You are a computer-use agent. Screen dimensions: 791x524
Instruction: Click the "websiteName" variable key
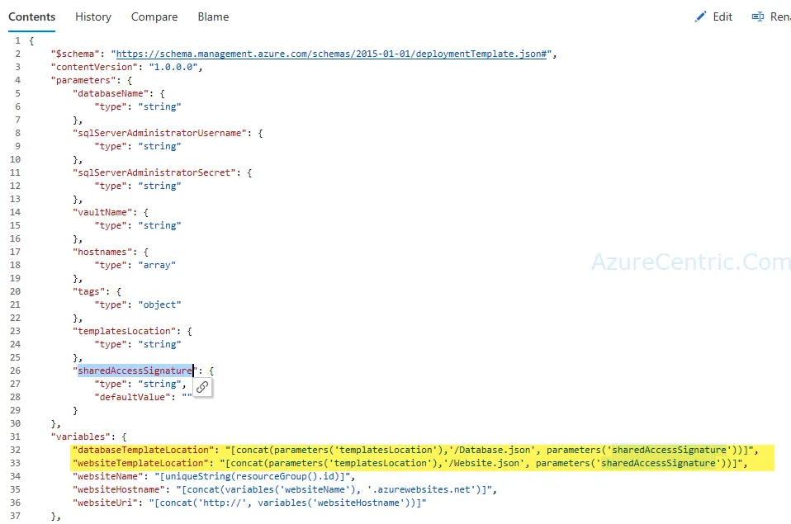108,476
